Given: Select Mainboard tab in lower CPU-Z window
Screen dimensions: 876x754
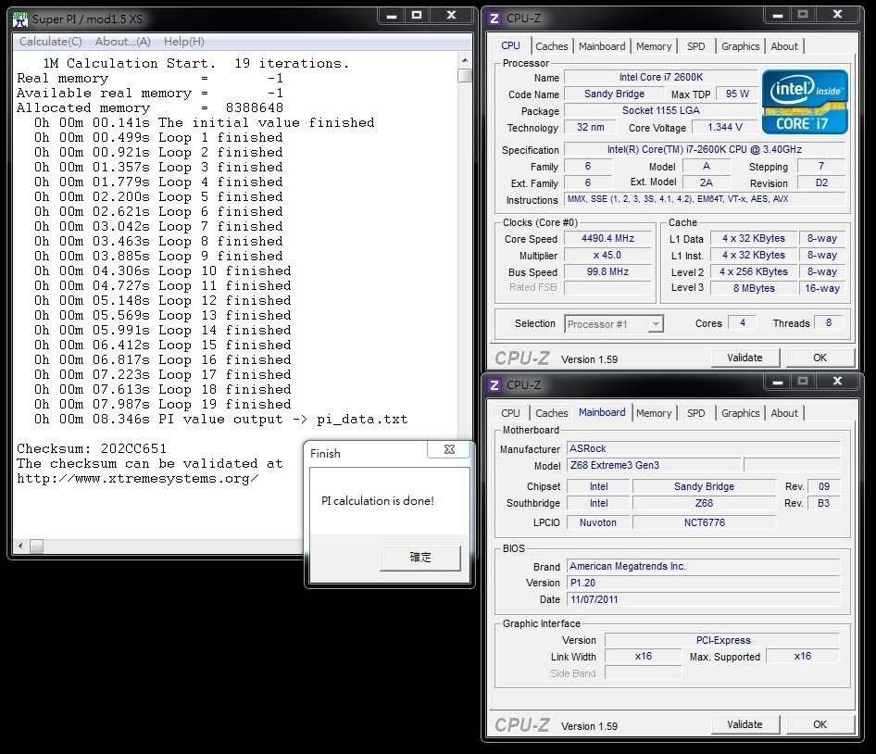Looking at the screenshot, I should pos(602,412).
